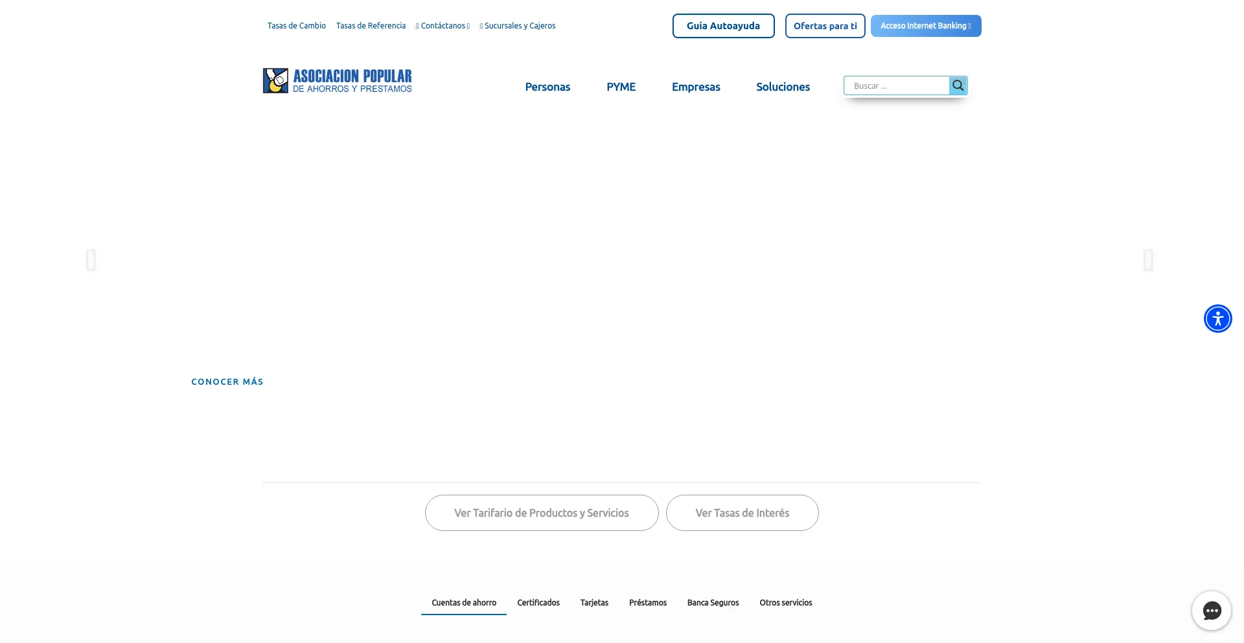
Task: Open Acceso Internet Banking dropdown
Action: click(925, 26)
